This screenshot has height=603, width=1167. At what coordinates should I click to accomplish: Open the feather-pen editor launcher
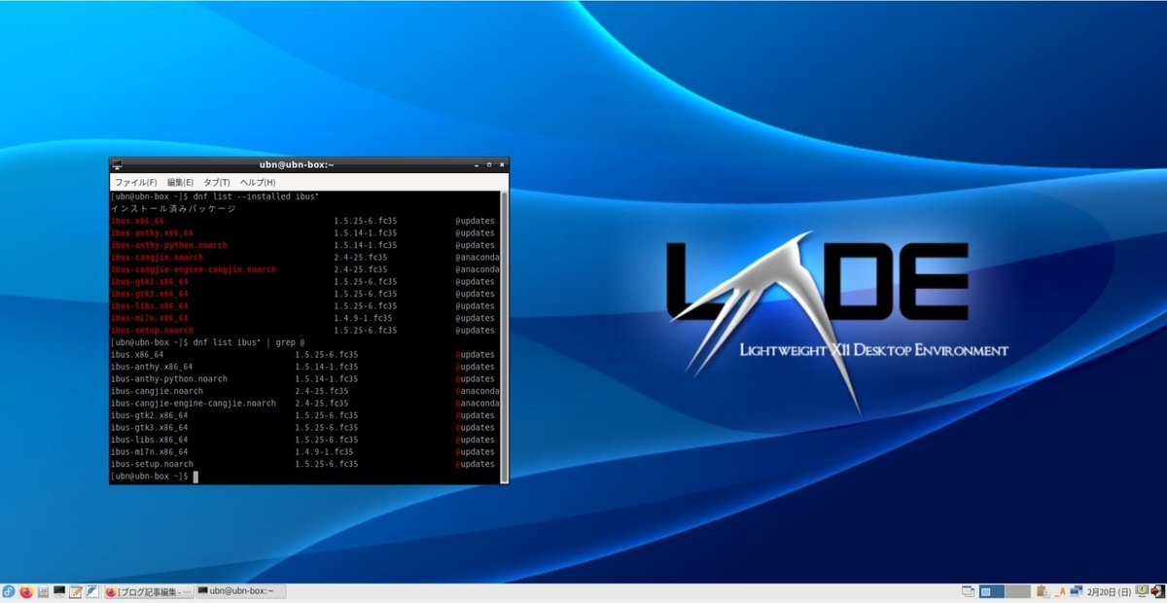92,591
